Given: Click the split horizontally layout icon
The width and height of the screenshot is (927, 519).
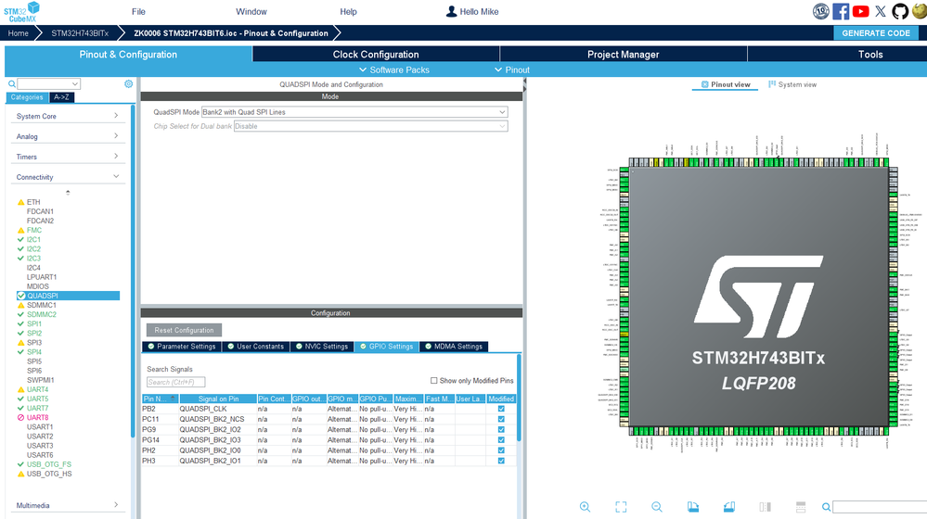Looking at the screenshot, I should point(765,507).
